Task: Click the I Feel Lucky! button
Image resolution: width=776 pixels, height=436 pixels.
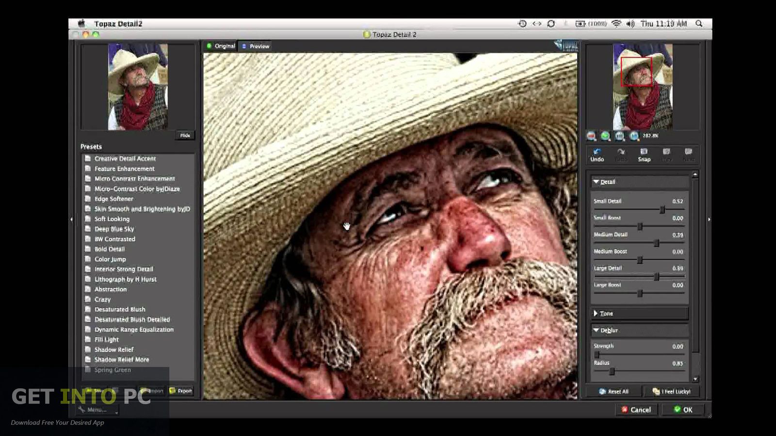Action: pos(671,391)
